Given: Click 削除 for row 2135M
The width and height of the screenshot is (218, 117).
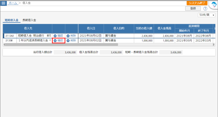Looking at the screenshot, I should [71, 41].
